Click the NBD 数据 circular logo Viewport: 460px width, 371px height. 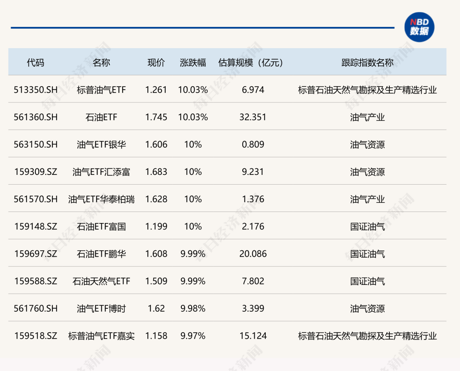420,28
